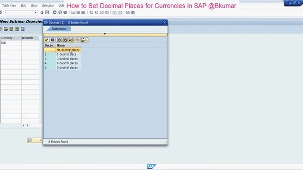Screen dimensions: 303x170
Task: Click the Previous Page icon in main toolbar
Action: point(97,13)
